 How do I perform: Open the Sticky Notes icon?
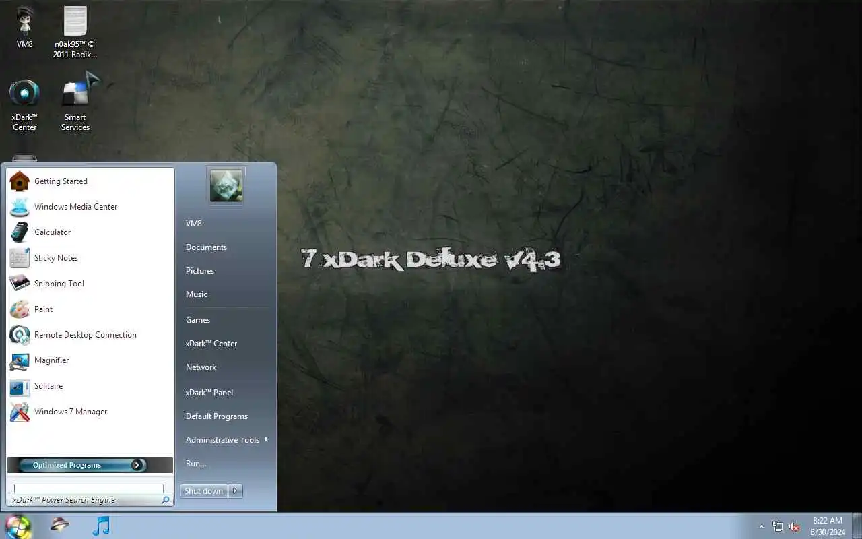pos(20,258)
